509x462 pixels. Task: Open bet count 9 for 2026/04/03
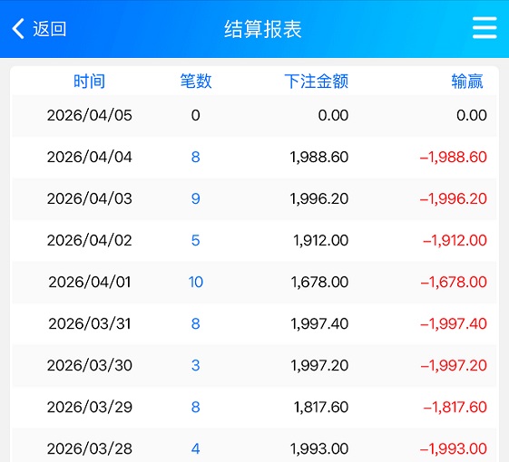(x=195, y=198)
